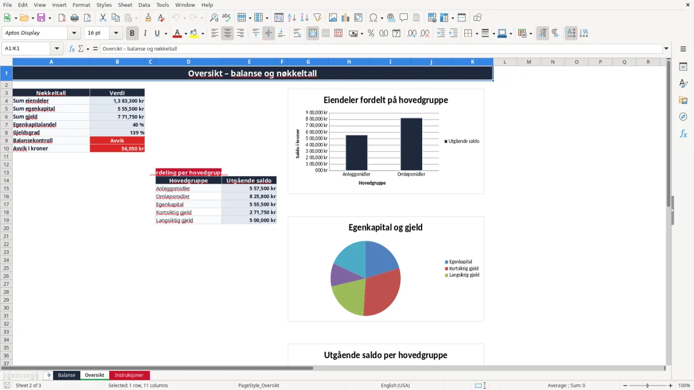The height and width of the screenshot is (390, 694).
Task: Open the sidebar Gallery icon
Action: tap(683, 100)
